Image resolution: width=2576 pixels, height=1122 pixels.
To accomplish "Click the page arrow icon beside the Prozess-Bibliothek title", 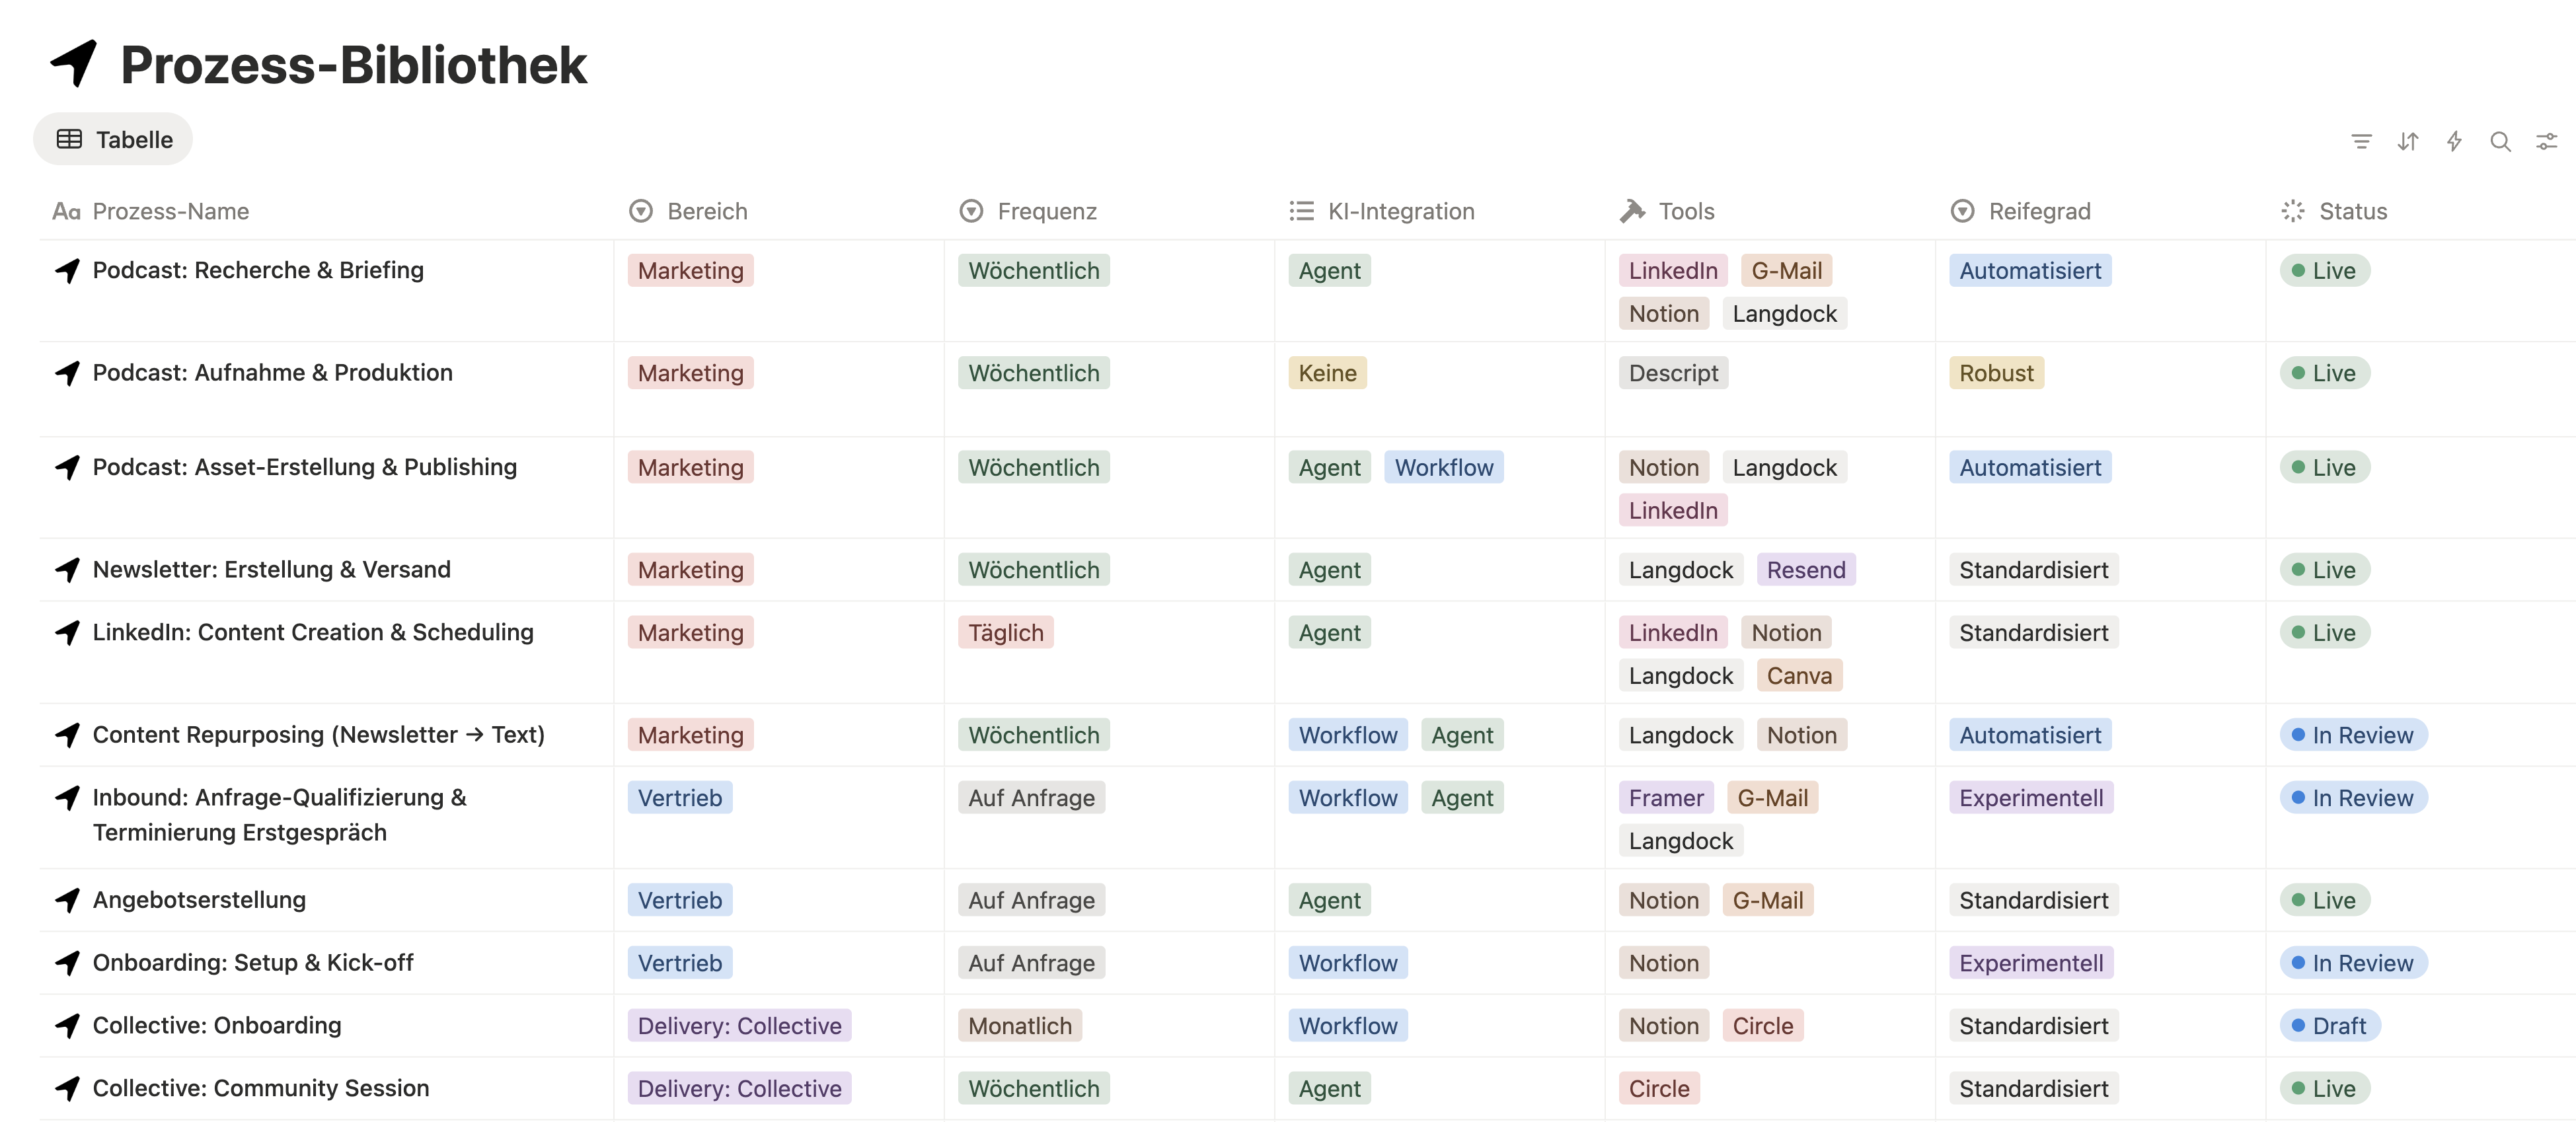I will [74, 63].
